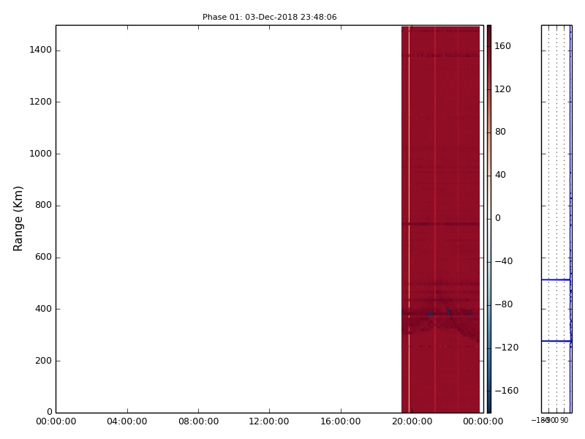Image resolution: width=585 pixels, height=439 pixels.
Task: Select the 200 range tick label
Action: tap(43, 361)
